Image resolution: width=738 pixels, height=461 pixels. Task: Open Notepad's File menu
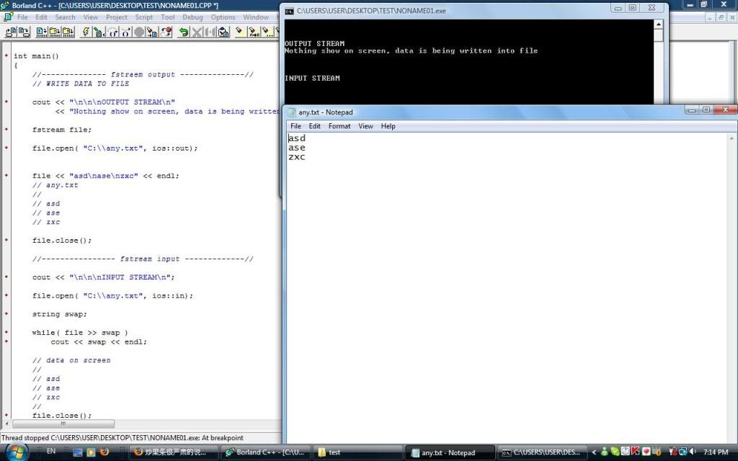tap(295, 126)
